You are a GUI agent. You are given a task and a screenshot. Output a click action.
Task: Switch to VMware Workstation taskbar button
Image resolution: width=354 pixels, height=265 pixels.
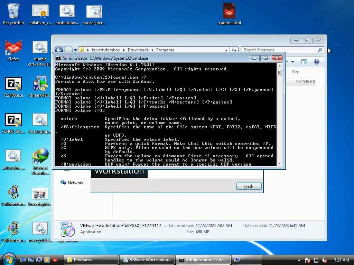click(147, 260)
